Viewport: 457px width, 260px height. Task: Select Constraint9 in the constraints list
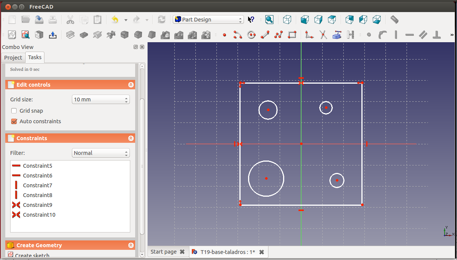37,205
